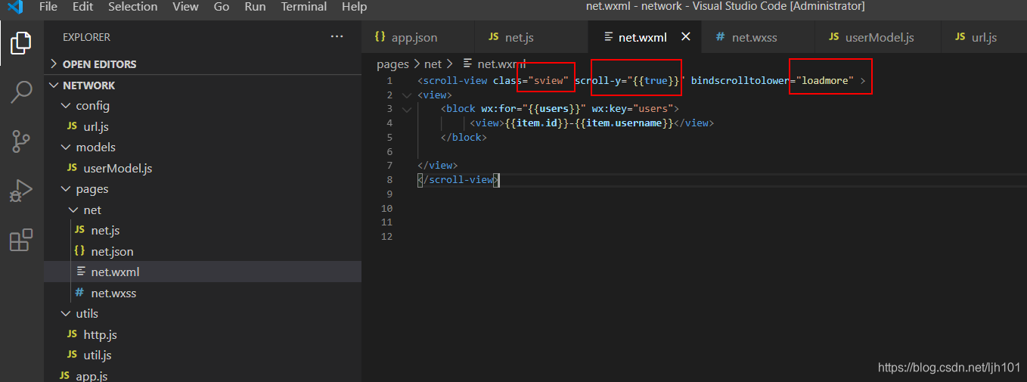
Task: Open net.js in the file tree
Action: (203, 230)
